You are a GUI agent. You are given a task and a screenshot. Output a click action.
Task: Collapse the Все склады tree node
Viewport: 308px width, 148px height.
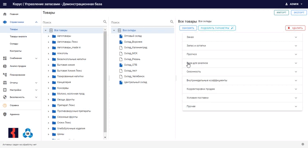114,30
